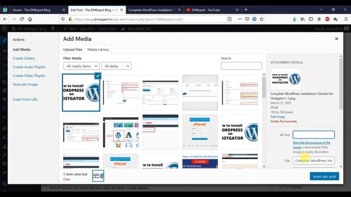Click Add Media in Actions sidebar
This screenshot has height=197, width=351.
tap(21, 50)
